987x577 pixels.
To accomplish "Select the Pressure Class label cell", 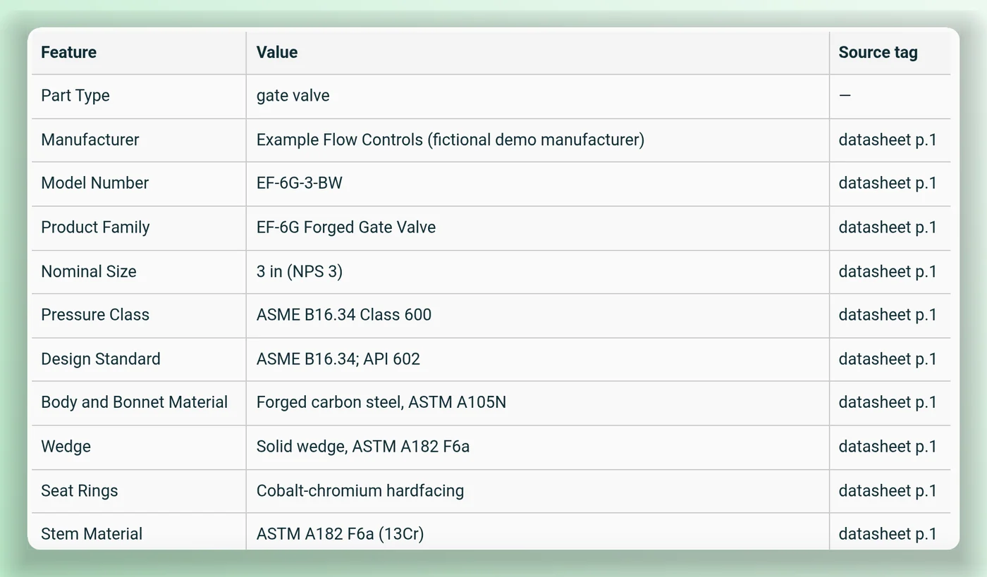I will 139,316.
